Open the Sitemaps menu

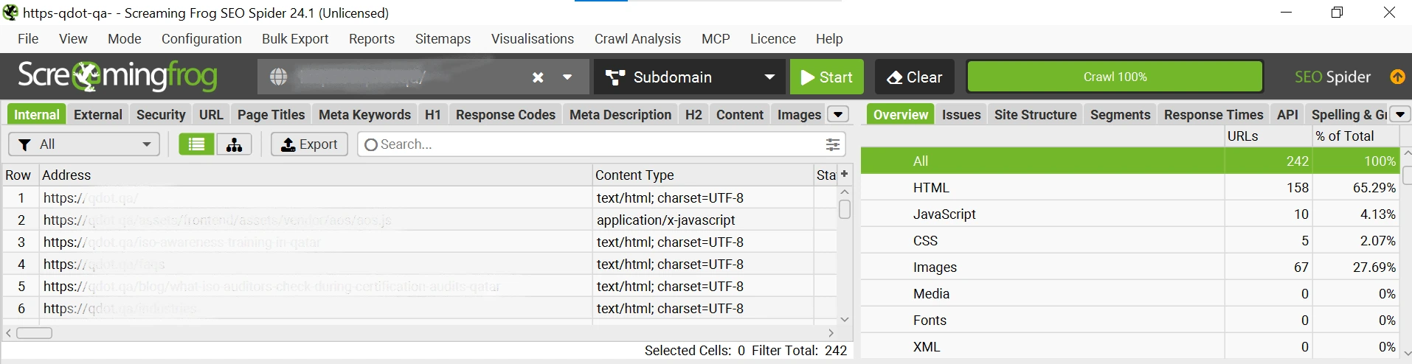tap(443, 39)
